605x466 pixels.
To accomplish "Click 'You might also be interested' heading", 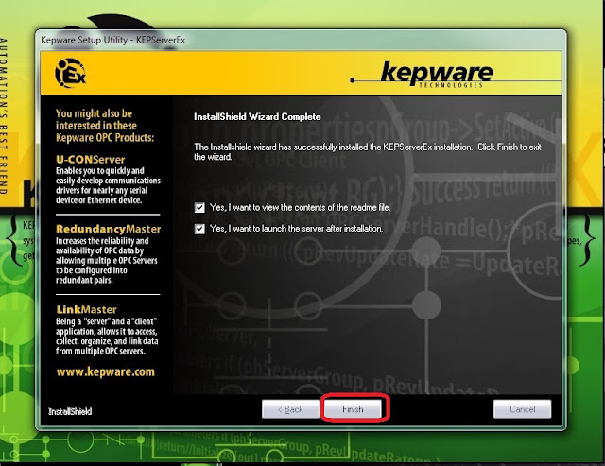I will coord(105,126).
